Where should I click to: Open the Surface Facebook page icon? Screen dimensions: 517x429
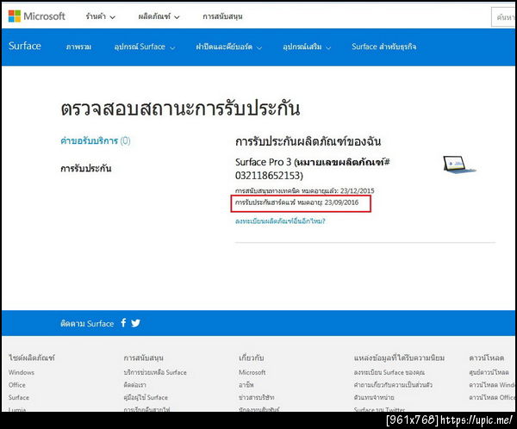click(x=123, y=323)
